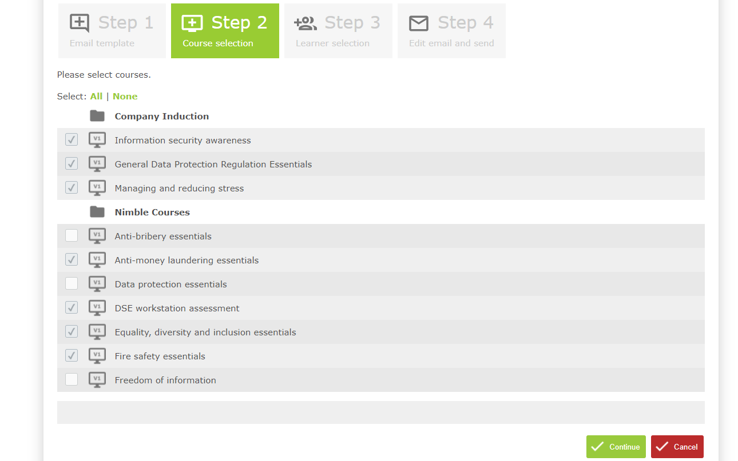Click the Nimble Courses folder icon
The width and height of the screenshot is (738, 461).
(x=97, y=212)
